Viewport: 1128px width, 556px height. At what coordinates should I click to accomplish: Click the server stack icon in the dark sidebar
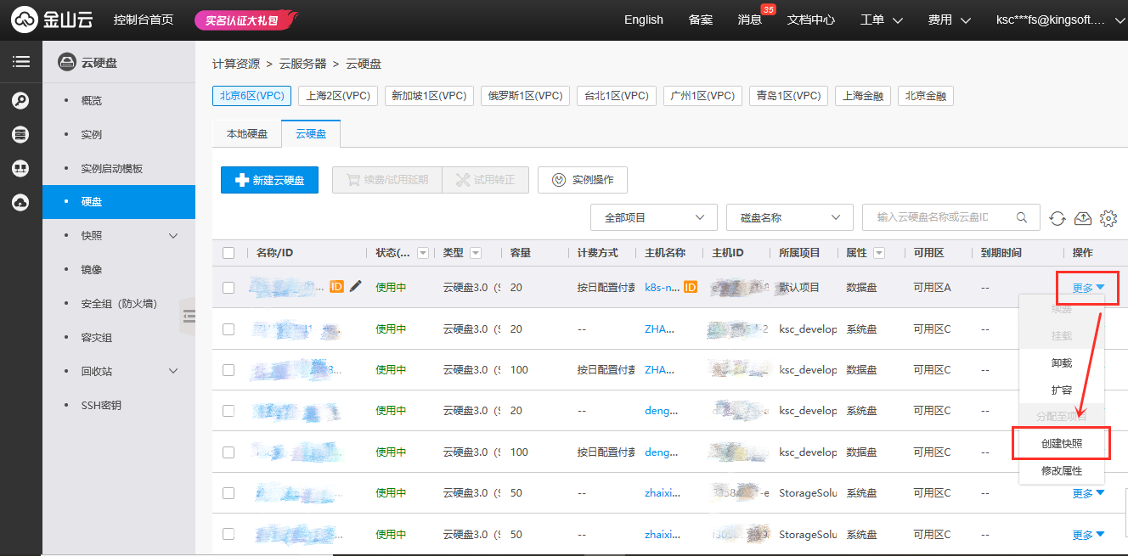21,135
